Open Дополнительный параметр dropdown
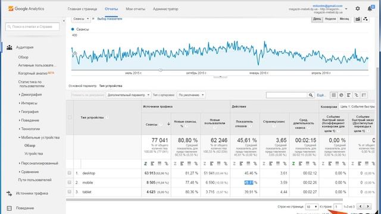Screen dimensions: 381x214 click(x=129, y=95)
